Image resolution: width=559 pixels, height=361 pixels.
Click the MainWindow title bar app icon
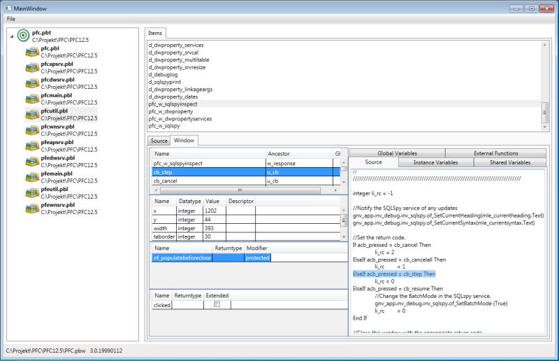(x=8, y=8)
